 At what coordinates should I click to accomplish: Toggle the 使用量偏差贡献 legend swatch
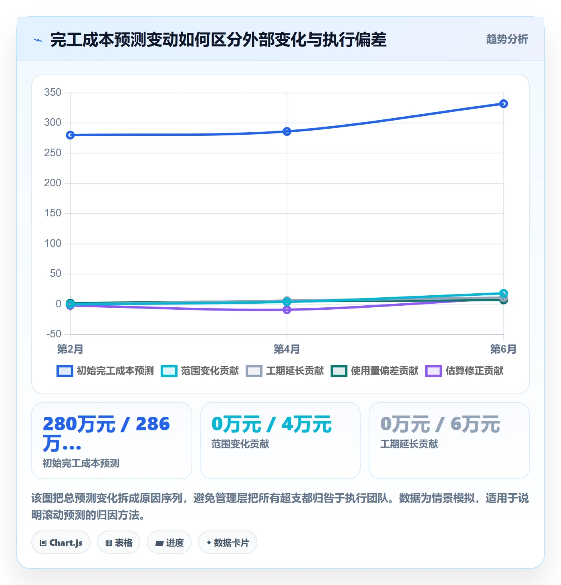point(339,371)
